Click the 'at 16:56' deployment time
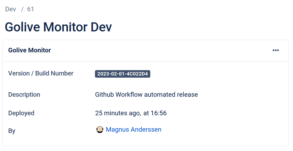This screenshot has width=293, height=151. coord(155,113)
